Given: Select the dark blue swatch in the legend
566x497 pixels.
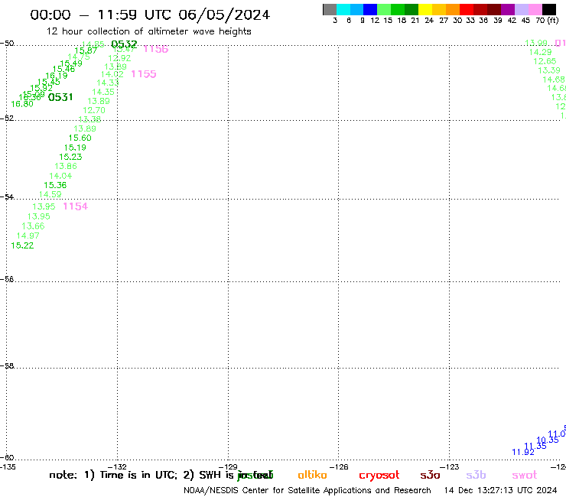Looking at the screenshot, I should (x=370, y=9).
